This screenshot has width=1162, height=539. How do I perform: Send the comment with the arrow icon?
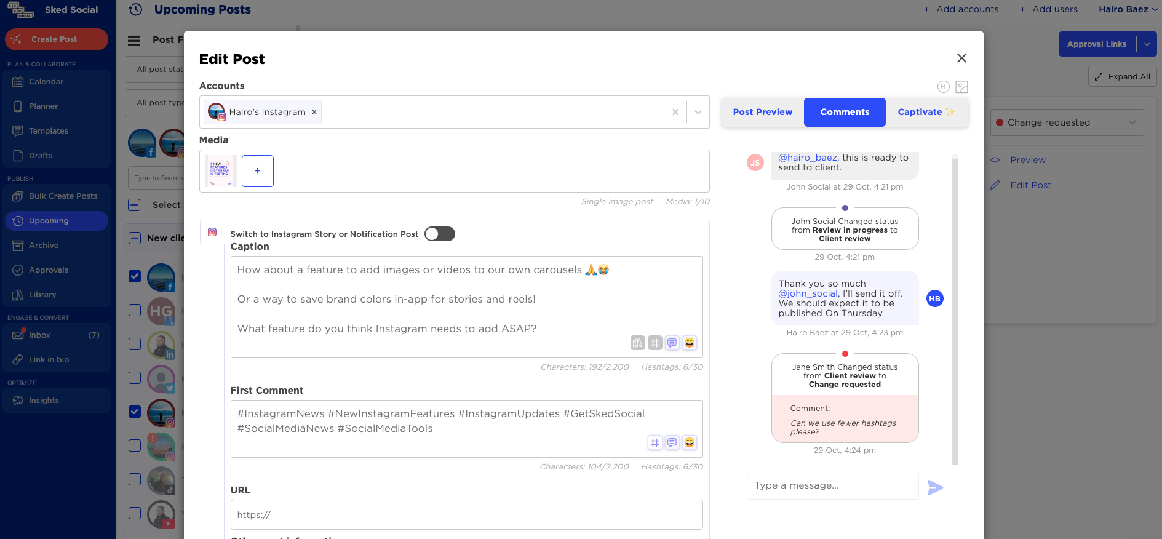tap(935, 487)
